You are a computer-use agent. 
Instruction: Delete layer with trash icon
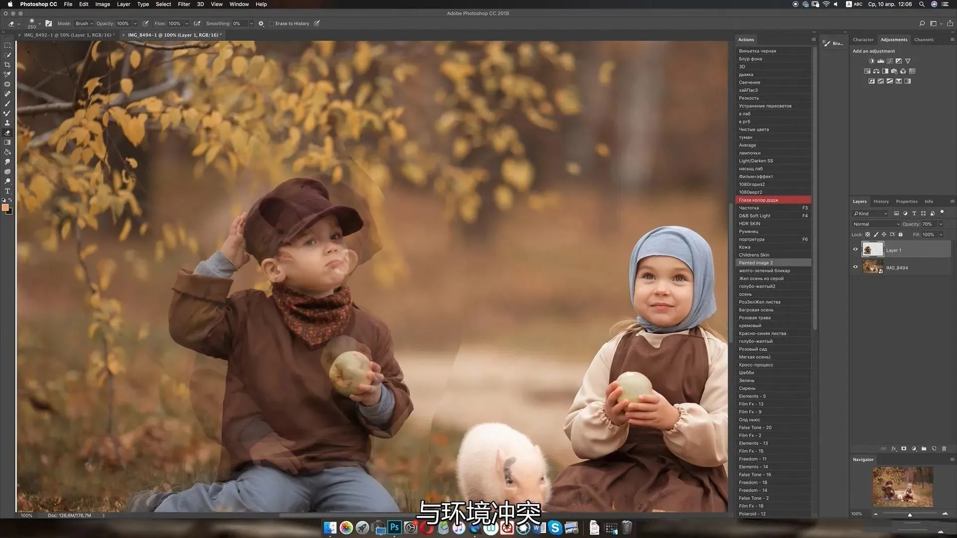[944, 449]
